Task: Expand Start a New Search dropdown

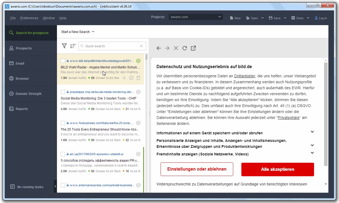Action: tap(78, 32)
